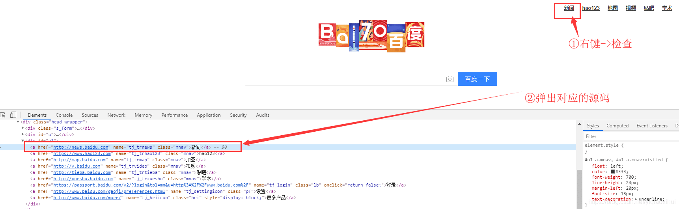
Task: Open the 学术 link in page header
Action: 667,8
